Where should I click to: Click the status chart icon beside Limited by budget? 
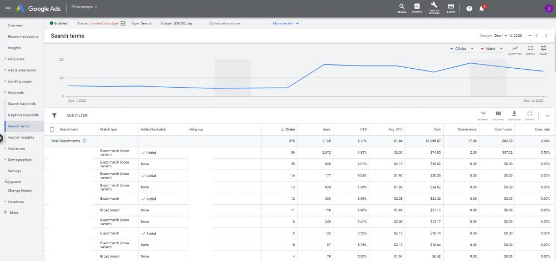tap(123, 23)
